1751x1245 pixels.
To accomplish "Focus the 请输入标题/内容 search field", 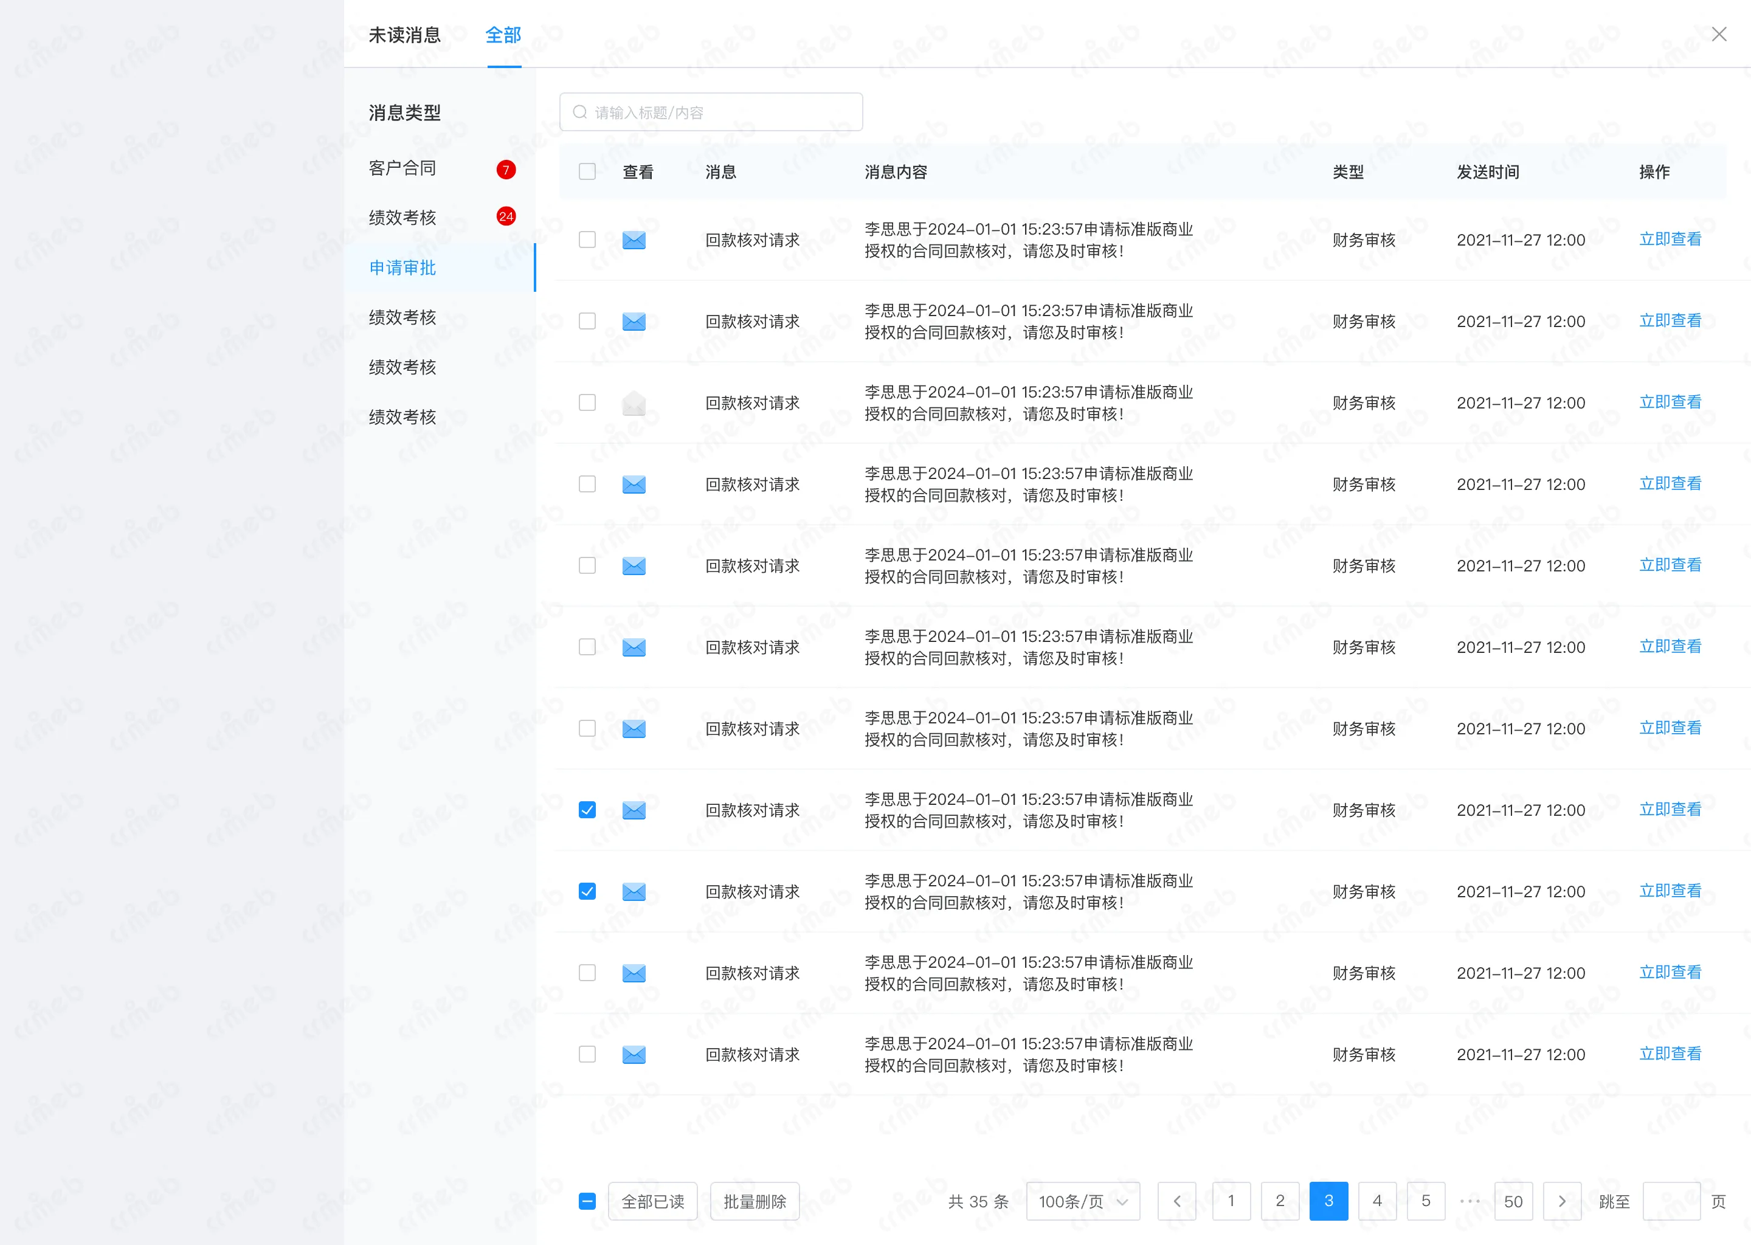I will (711, 112).
